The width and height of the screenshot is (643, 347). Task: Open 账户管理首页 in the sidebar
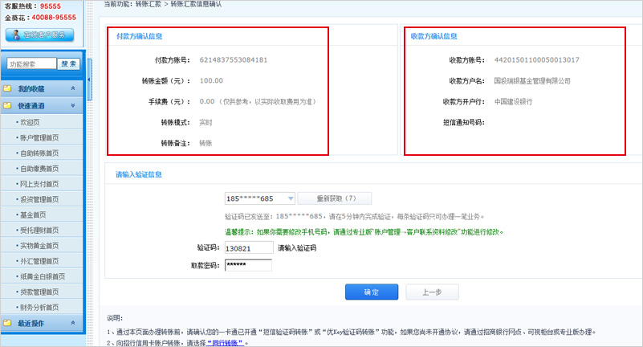coord(40,137)
